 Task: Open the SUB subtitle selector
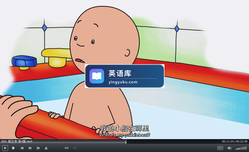75,148
